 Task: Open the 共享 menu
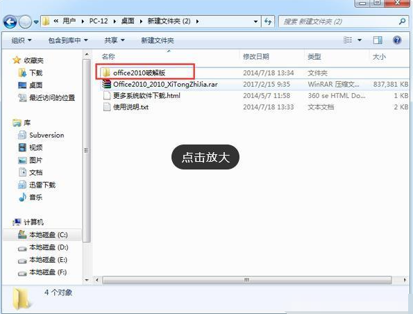tap(115, 40)
